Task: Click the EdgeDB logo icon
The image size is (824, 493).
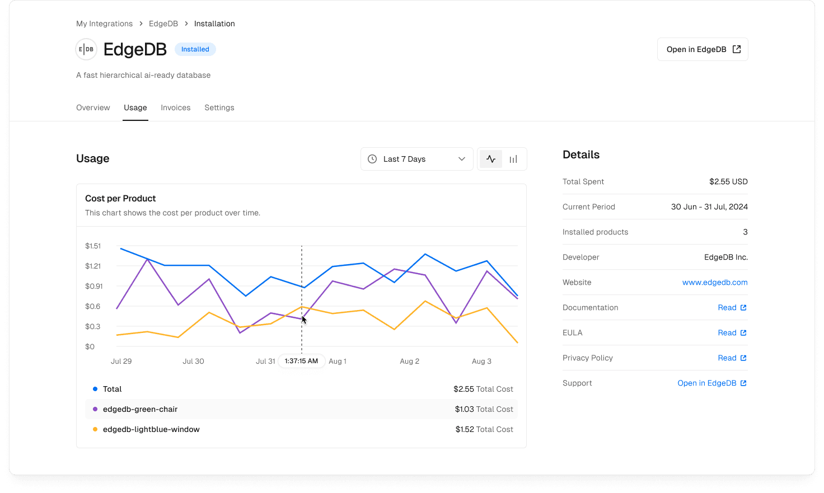Action: [86, 49]
